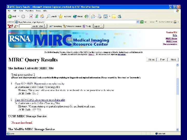Viewport: 187px width, 140px height.
Task: Open the first Hypertensive encephalopathy case link
Action: coord(39,84)
